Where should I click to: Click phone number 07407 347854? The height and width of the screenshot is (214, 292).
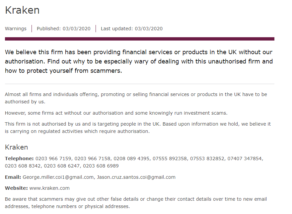click(245, 159)
